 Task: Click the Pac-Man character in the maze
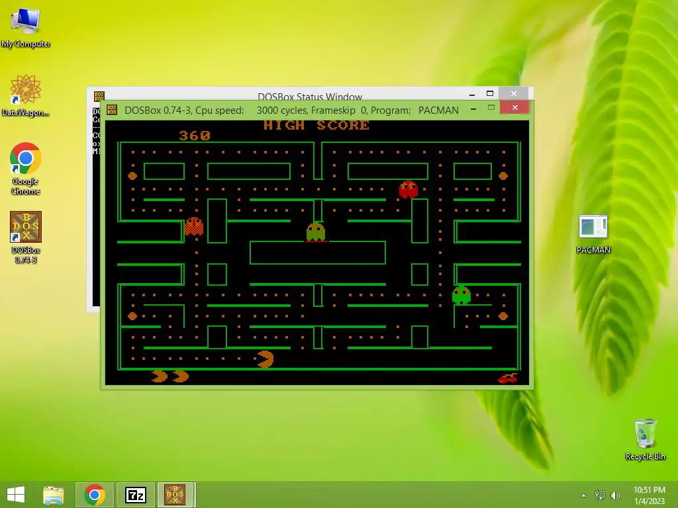265,359
